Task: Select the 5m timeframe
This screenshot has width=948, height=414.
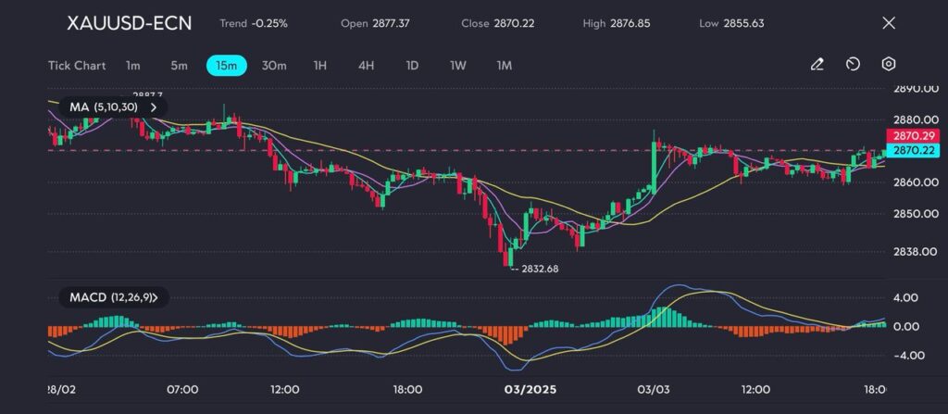Action: (179, 66)
